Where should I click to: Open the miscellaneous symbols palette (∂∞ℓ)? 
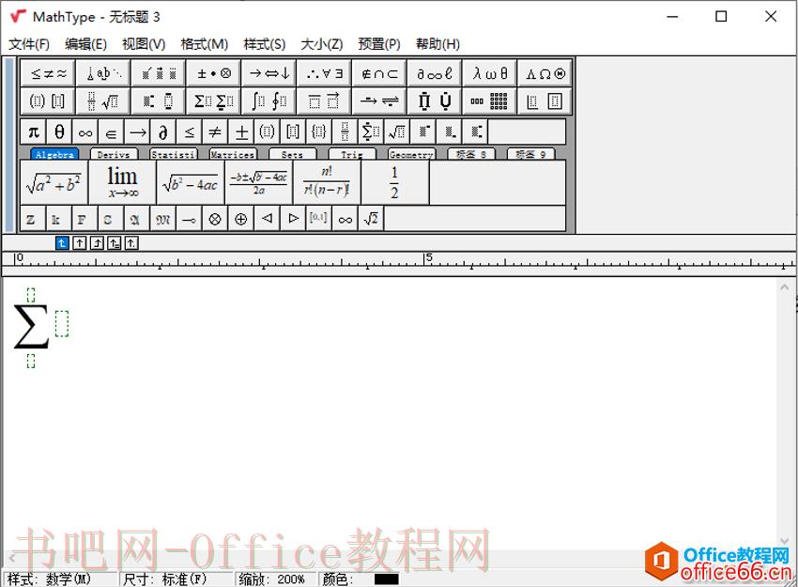[435, 73]
